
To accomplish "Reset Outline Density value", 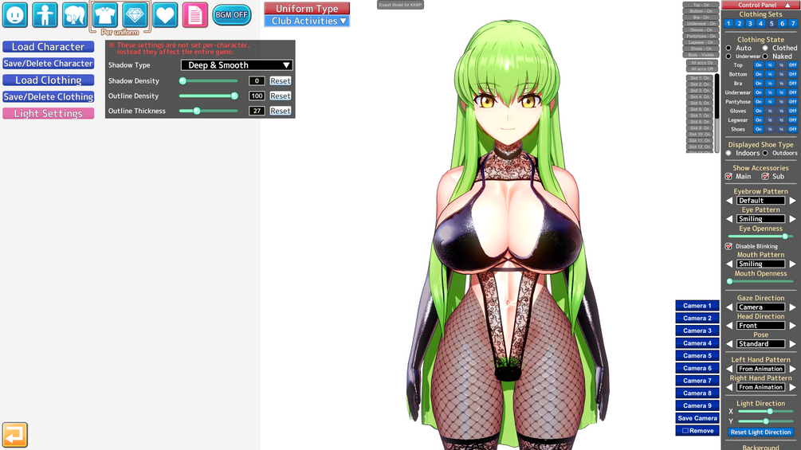I will pos(281,96).
